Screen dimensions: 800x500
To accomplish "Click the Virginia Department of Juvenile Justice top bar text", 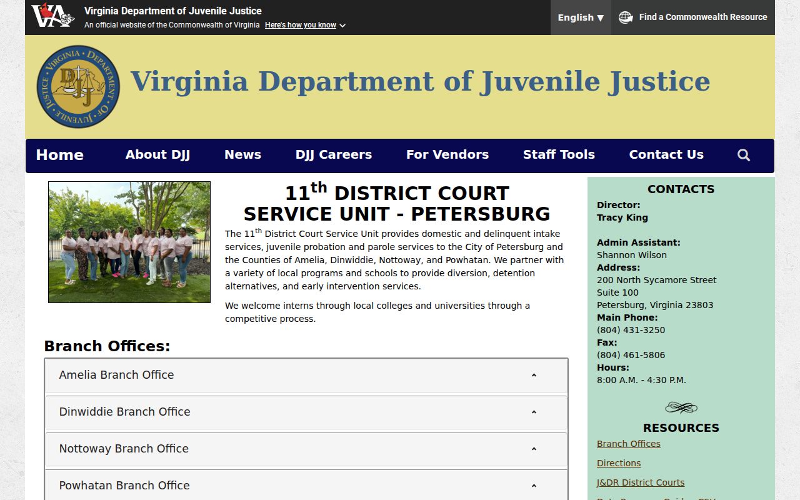I will (173, 11).
